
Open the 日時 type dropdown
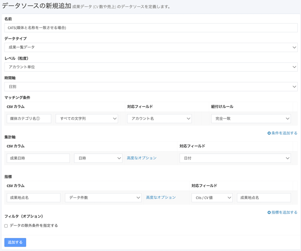tap(98, 158)
